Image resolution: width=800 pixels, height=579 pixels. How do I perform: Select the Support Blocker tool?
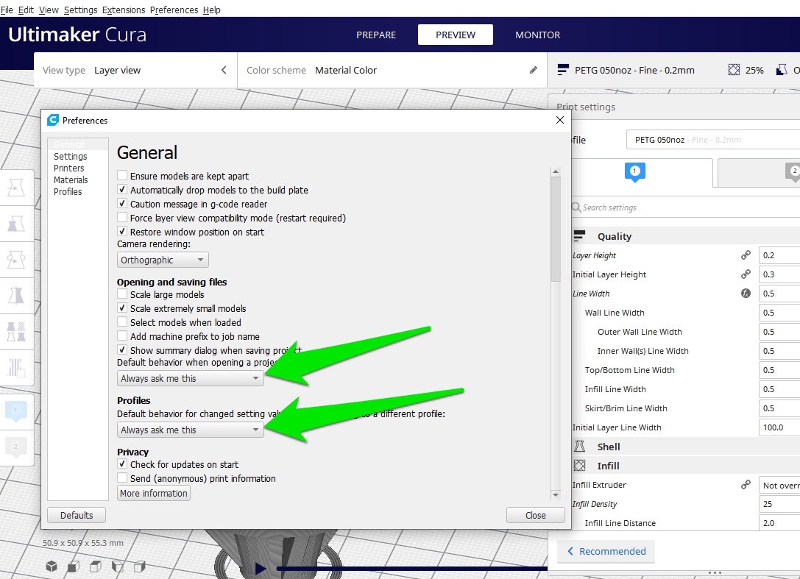16,369
